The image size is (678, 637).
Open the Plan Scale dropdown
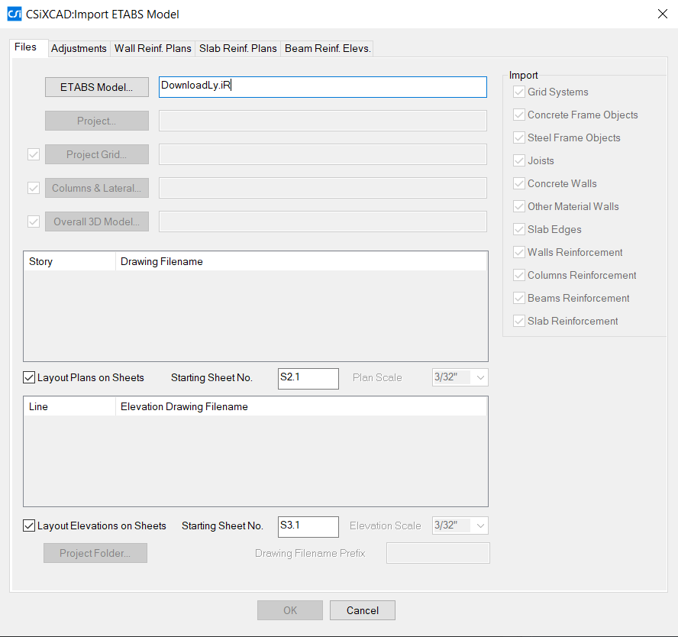point(460,377)
